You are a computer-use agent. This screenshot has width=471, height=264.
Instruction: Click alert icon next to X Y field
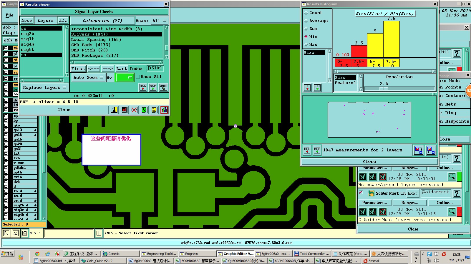coord(99,233)
